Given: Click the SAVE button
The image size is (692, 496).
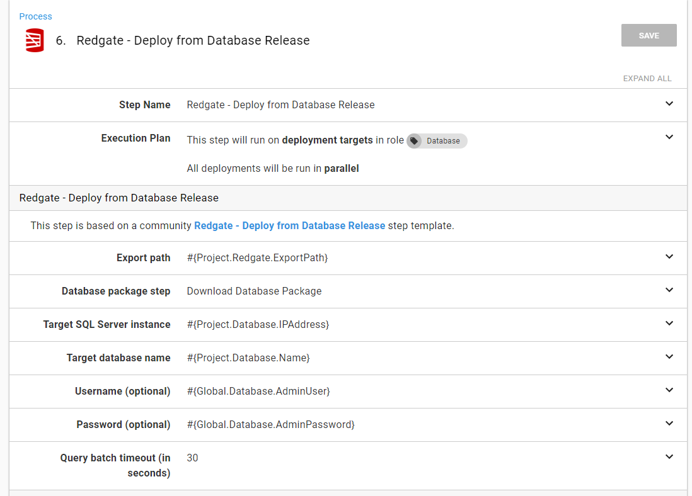Looking at the screenshot, I should 649,35.
